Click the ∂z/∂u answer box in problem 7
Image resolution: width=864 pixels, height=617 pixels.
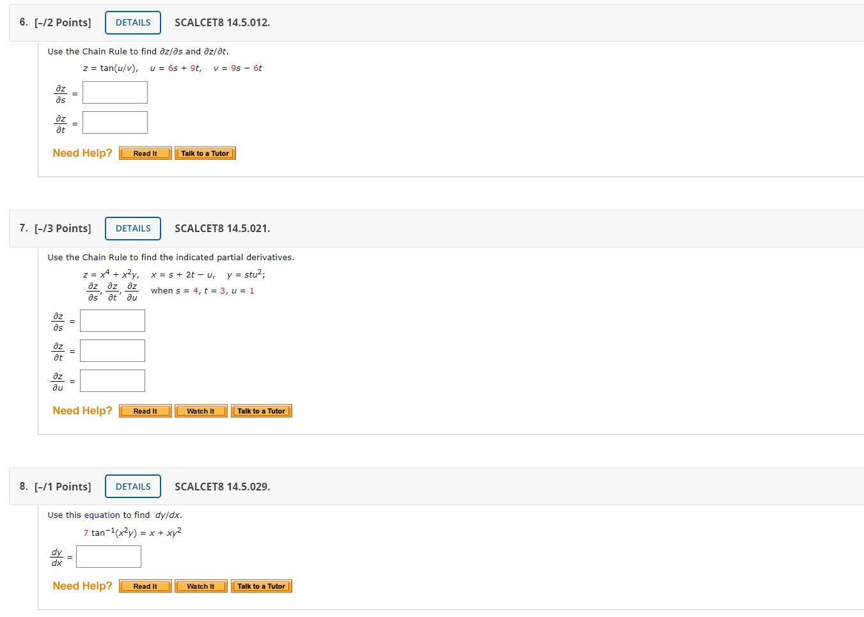point(112,380)
